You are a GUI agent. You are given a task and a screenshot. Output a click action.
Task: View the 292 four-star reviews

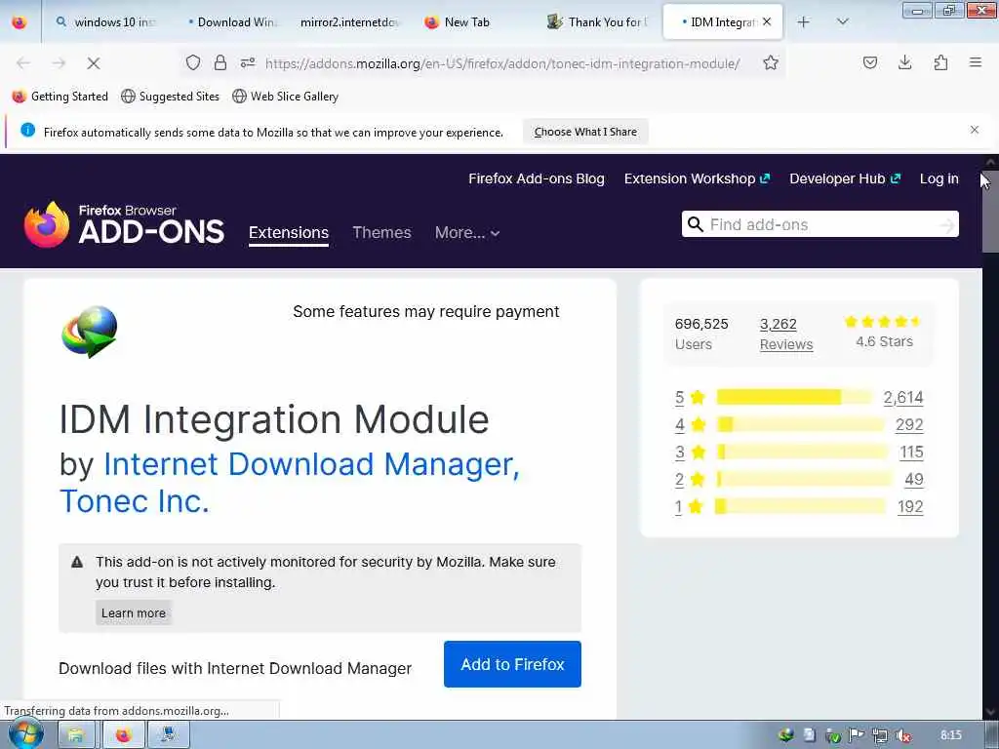(x=909, y=425)
